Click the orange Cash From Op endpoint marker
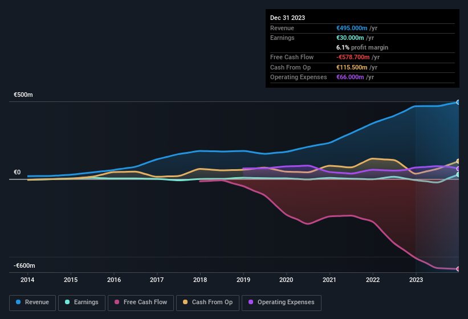This screenshot has width=468, height=319. pyautogui.click(x=458, y=161)
